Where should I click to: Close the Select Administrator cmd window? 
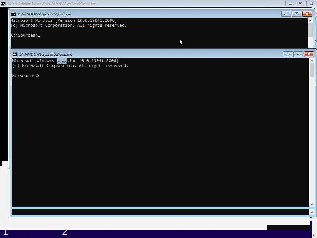coord(311,3)
